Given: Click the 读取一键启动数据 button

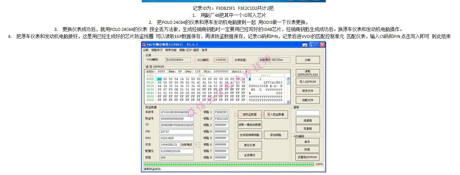Looking at the screenshot, I should point(250,125).
